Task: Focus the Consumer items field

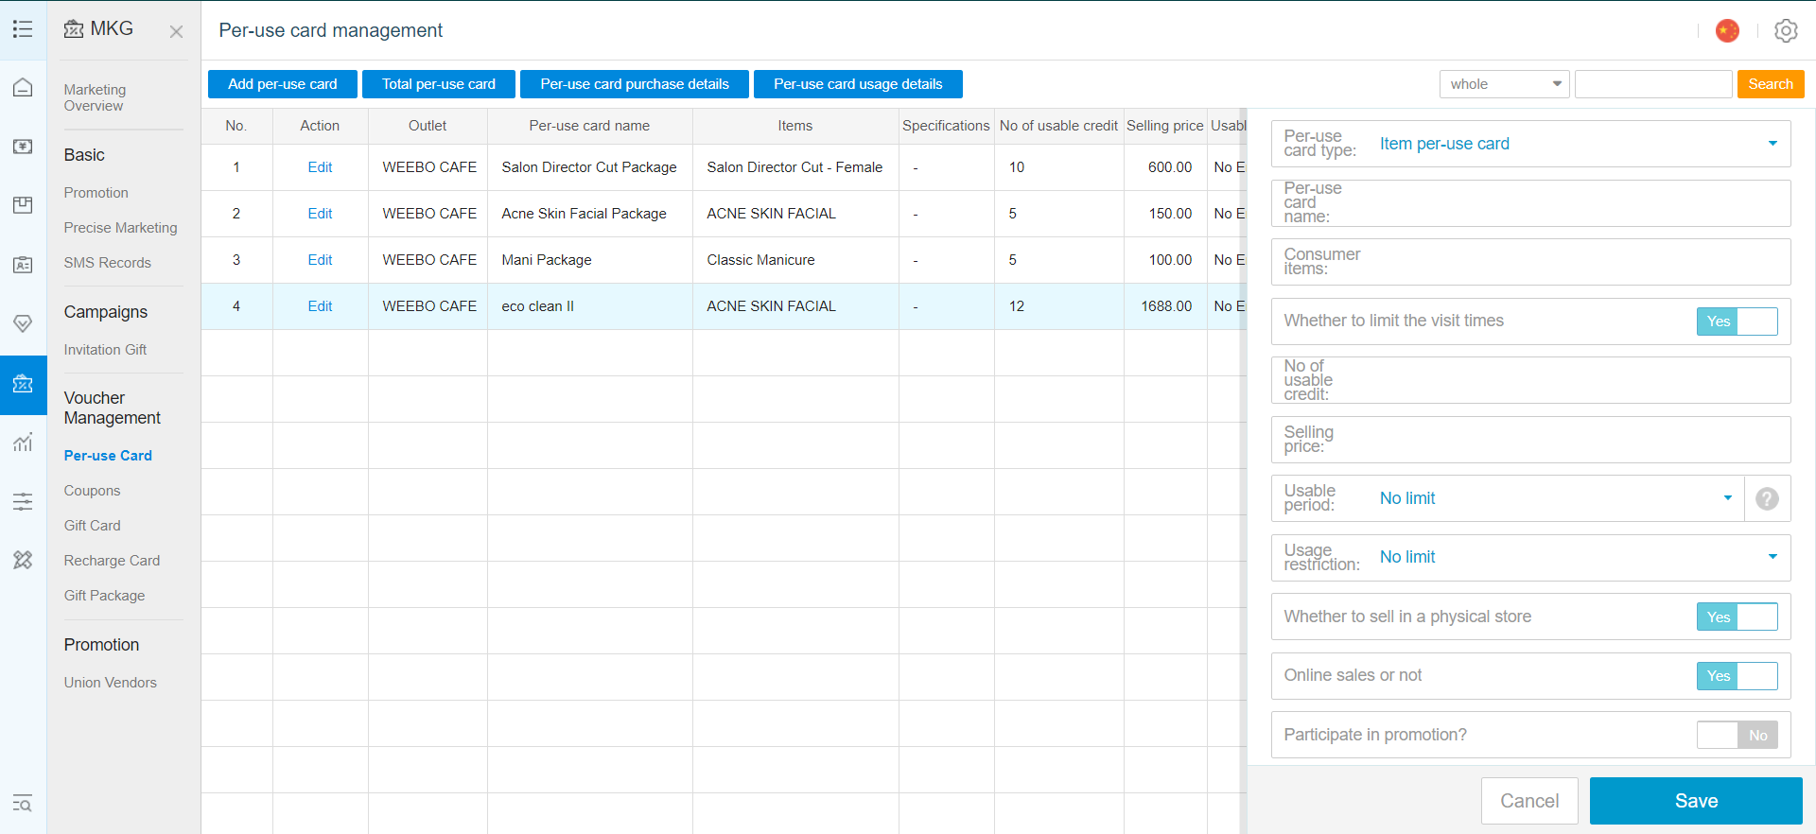Action: [x=1530, y=262]
